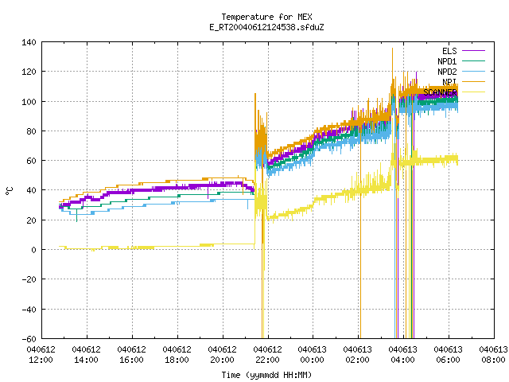
Task: Click the y-axis label 40
Action: 31,190
